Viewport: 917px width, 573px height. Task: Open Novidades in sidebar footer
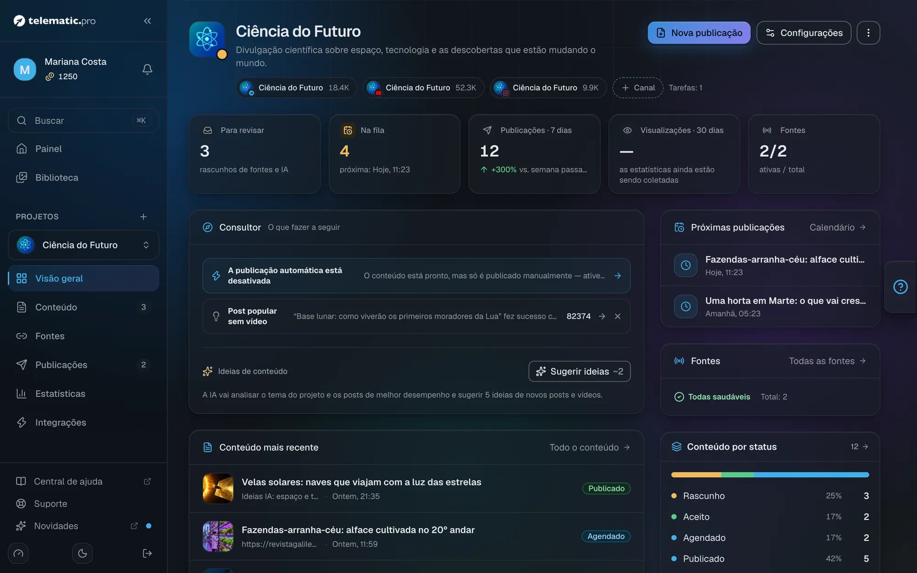tap(83, 526)
